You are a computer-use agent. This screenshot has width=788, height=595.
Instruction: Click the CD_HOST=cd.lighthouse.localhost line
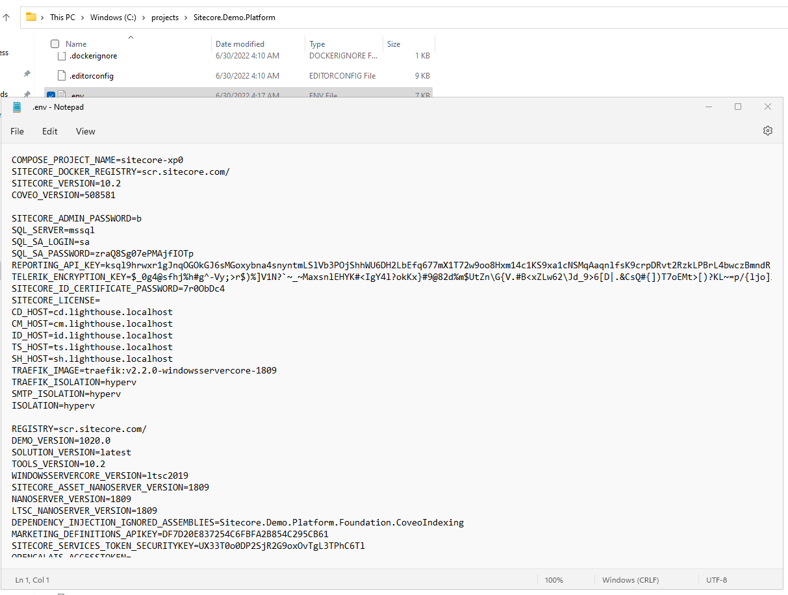(x=92, y=312)
